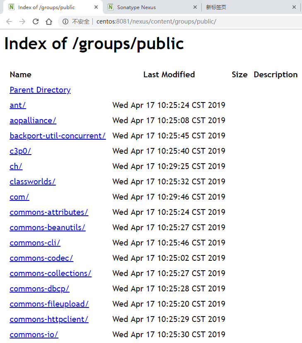
Task: Navigate to the classworlds/ folder
Action: [32, 182]
